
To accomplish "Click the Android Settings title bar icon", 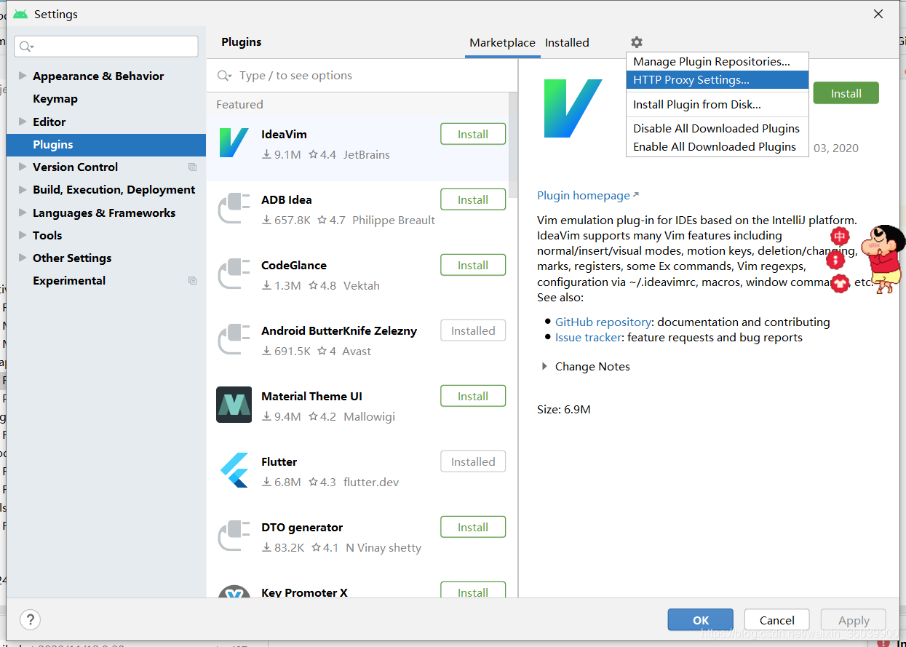I will click(x=20, y=14).
